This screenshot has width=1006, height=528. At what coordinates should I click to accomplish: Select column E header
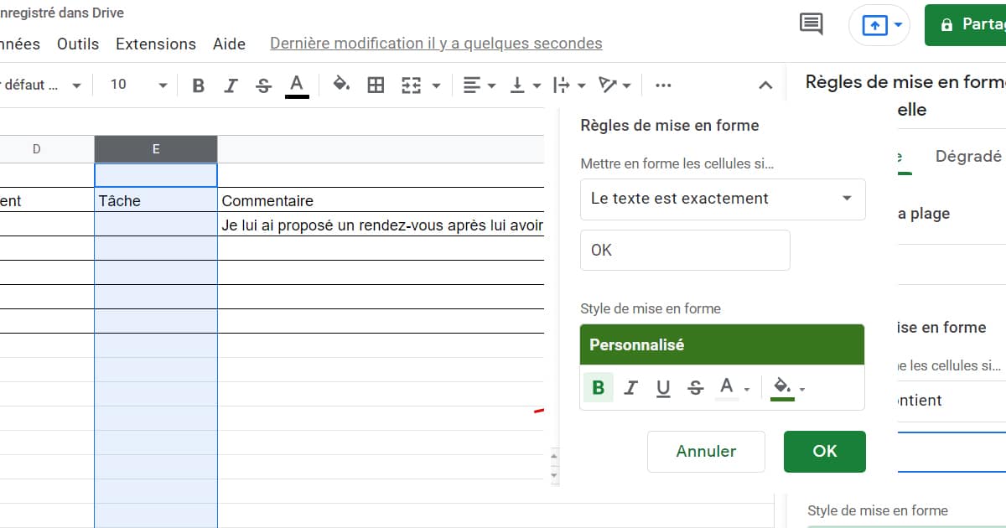click(x=156, y=149)
